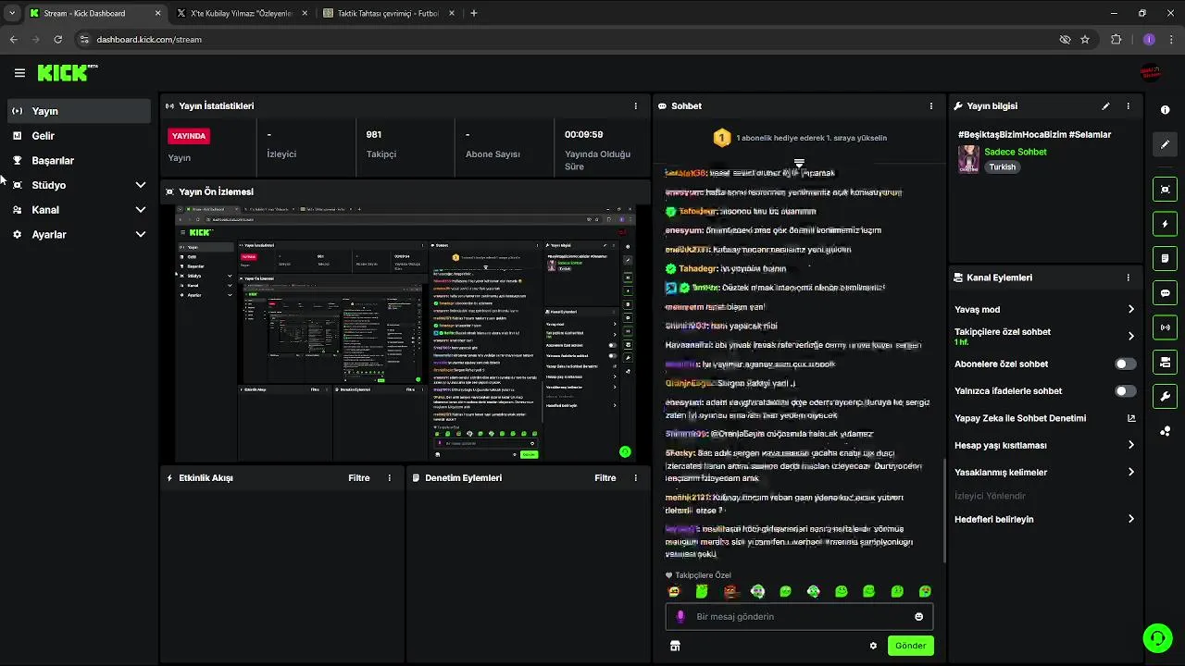Click the purple microphone icon in the message box
Viewport: 1185px width, 666px height.
pyautogui.click(x=680, y=617)
